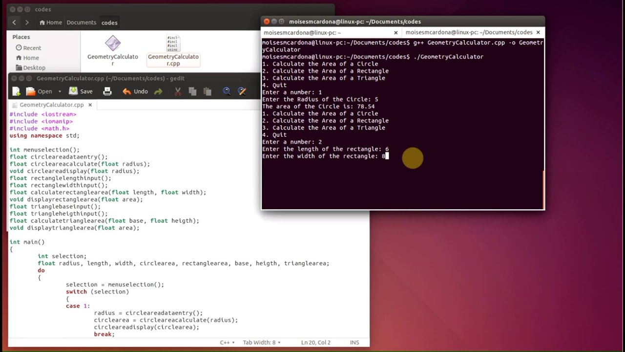
Task: Paste from clipboard icon in gedit
Action: [207, 91]
